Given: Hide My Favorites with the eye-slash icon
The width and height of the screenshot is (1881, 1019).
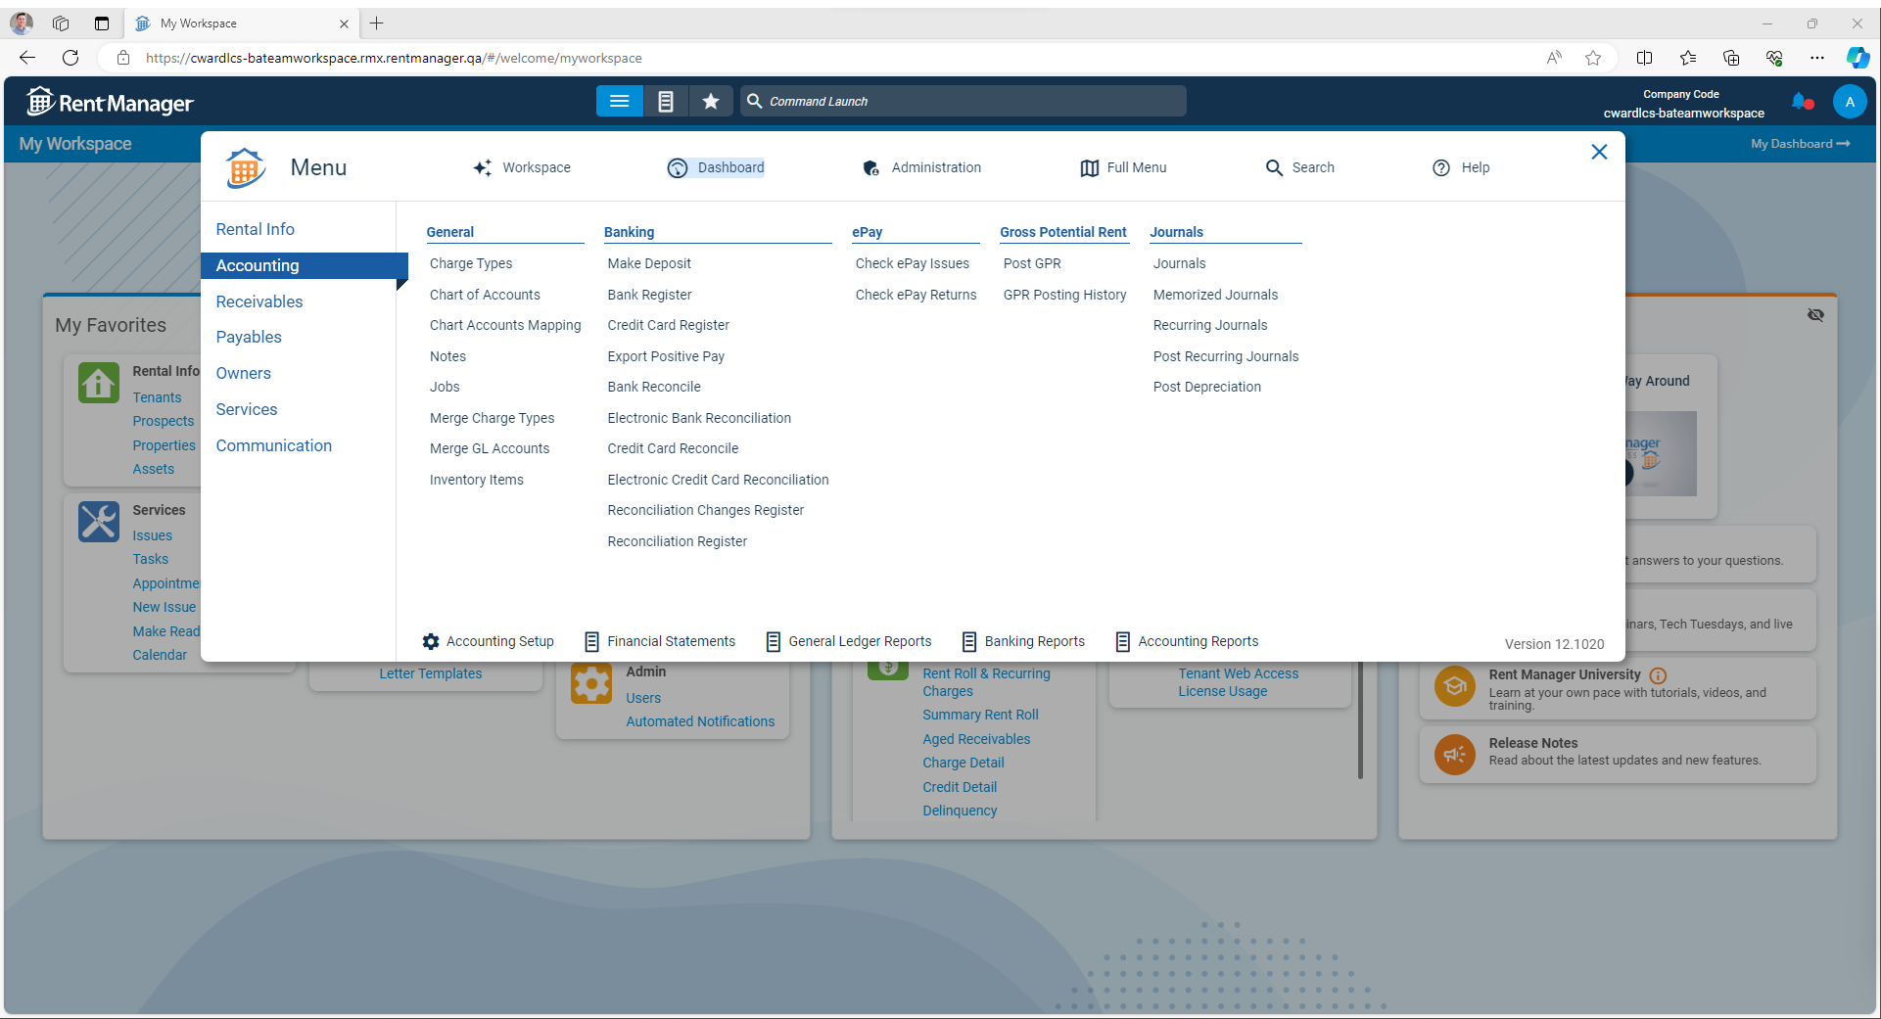Looking at the screenshot, I should [x=1815, y=315].
